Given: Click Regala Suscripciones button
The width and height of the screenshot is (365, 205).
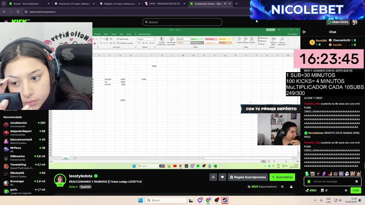Looking at the screenshot, I should (x=248, y=177).
